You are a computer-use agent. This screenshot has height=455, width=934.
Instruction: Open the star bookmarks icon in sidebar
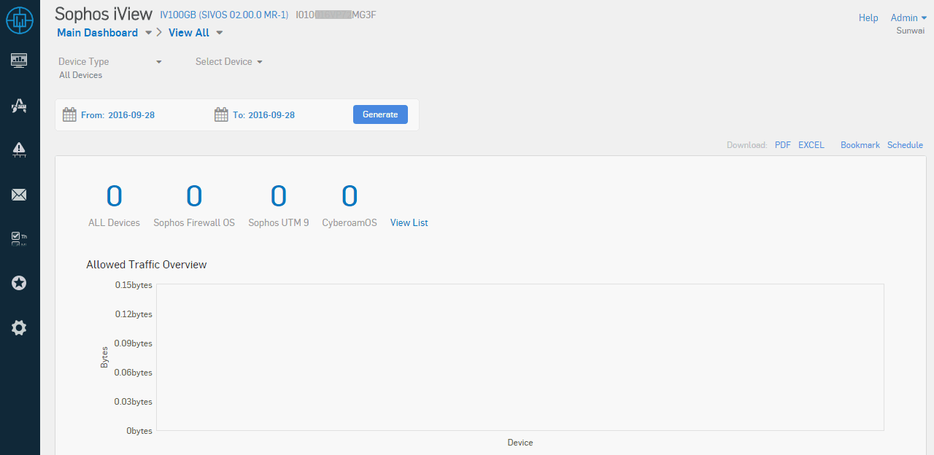[x=19, y=283]
